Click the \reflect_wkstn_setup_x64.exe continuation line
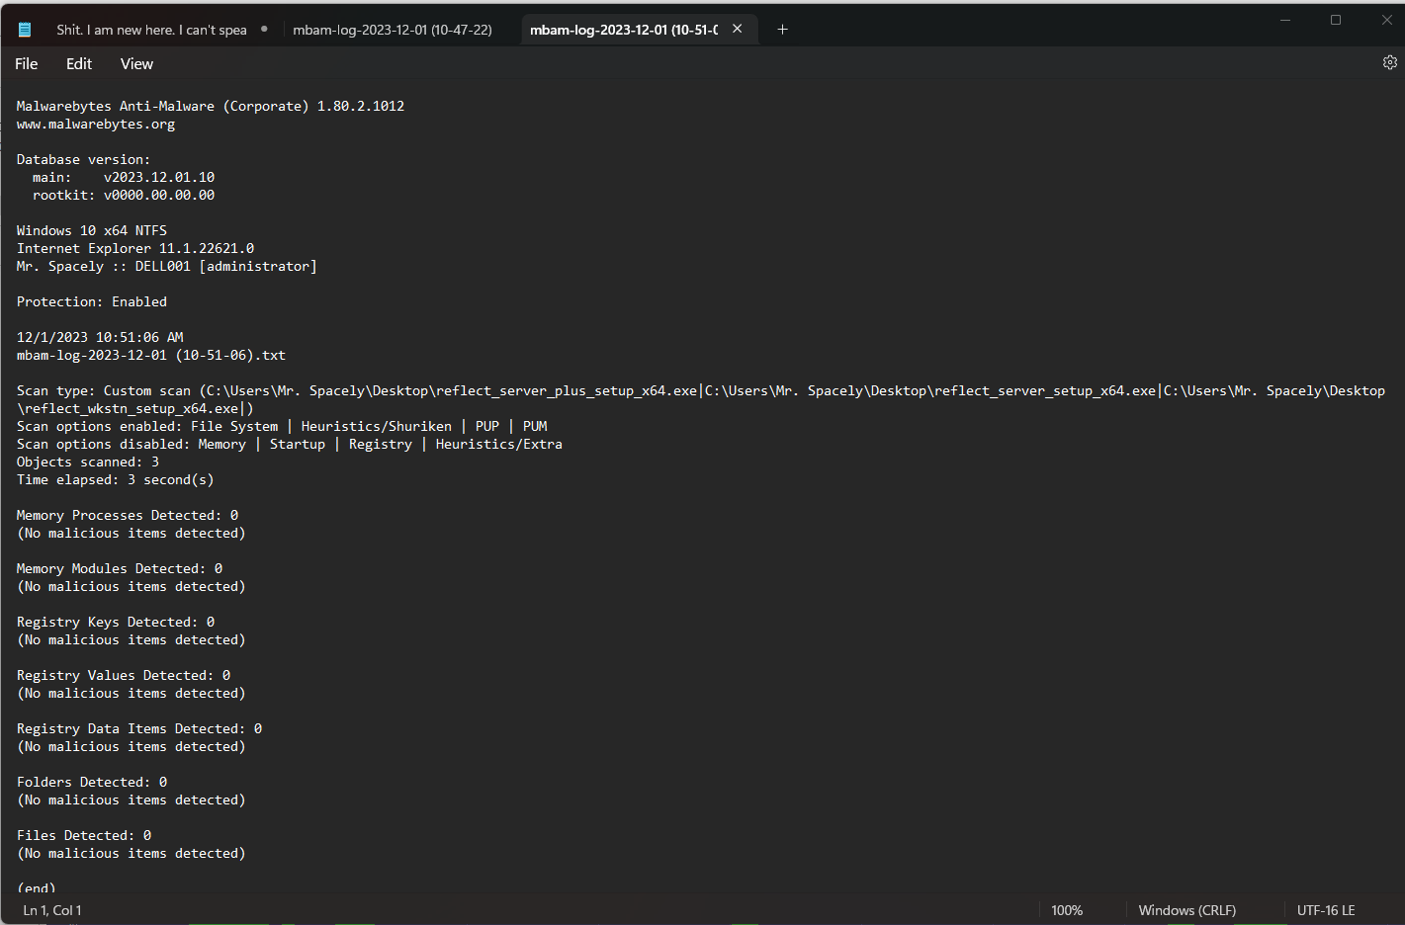This screenshot has width=1405, height=925. (x=135, y=408)
